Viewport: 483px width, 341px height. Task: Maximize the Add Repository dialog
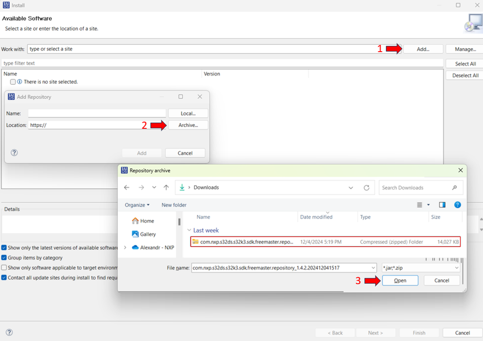tap(181, 97)
